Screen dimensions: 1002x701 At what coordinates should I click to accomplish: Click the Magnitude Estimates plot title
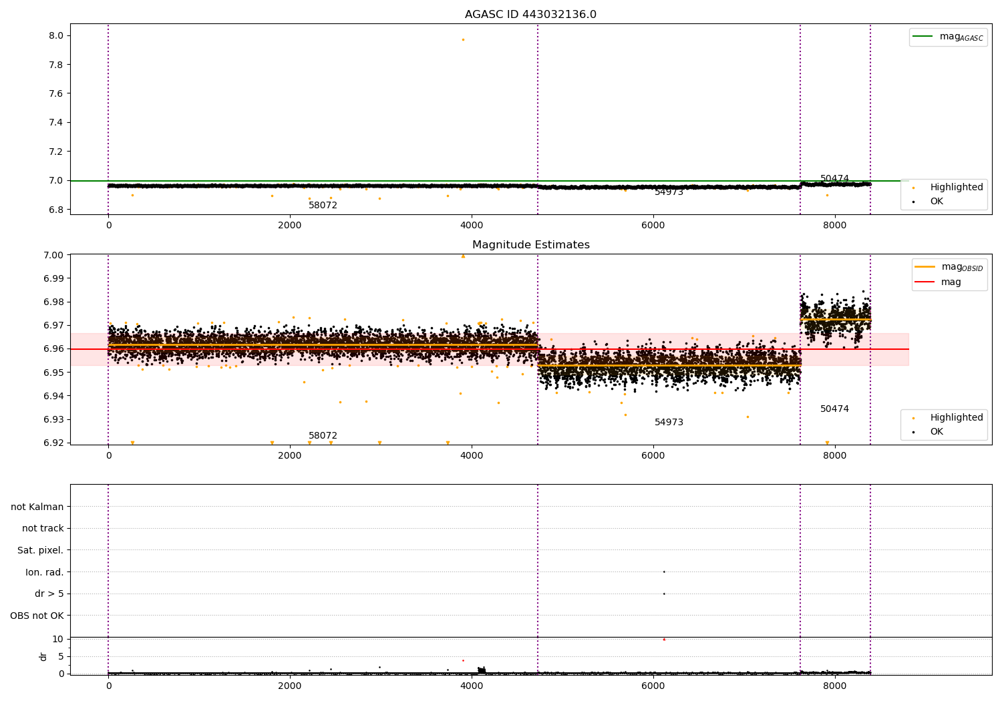click(530, 245)
